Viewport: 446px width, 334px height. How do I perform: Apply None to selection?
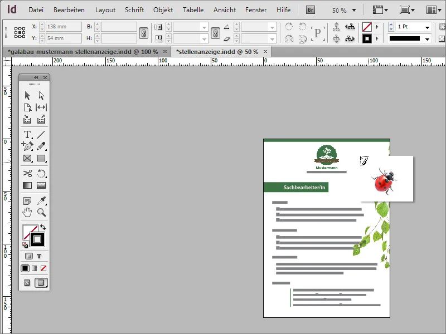coord(43,268)
